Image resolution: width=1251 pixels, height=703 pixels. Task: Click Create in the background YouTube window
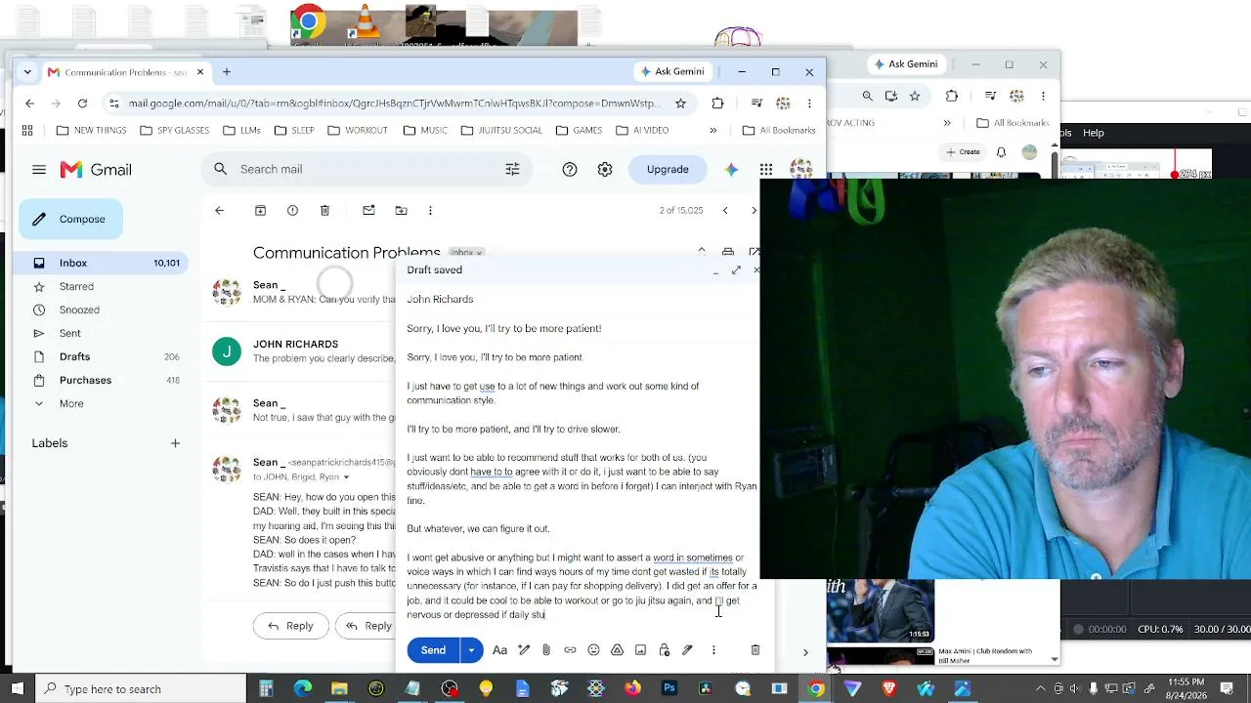(x=963, y=152)
